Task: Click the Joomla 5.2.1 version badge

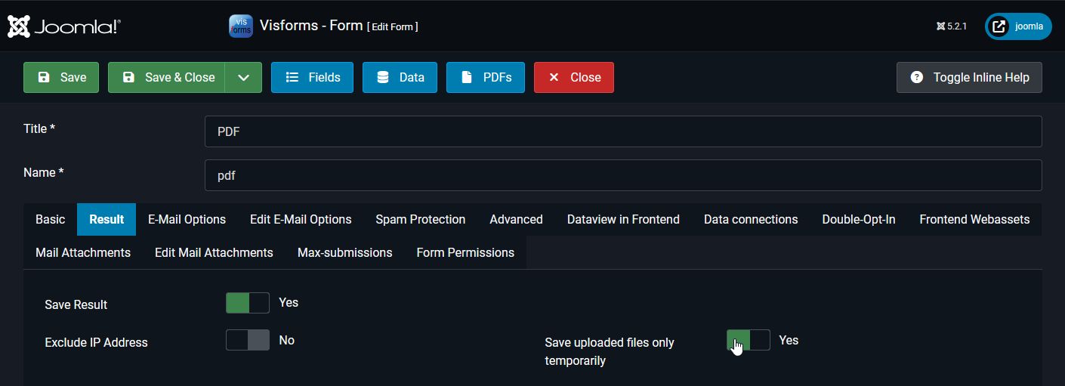Action: [952, 26]
